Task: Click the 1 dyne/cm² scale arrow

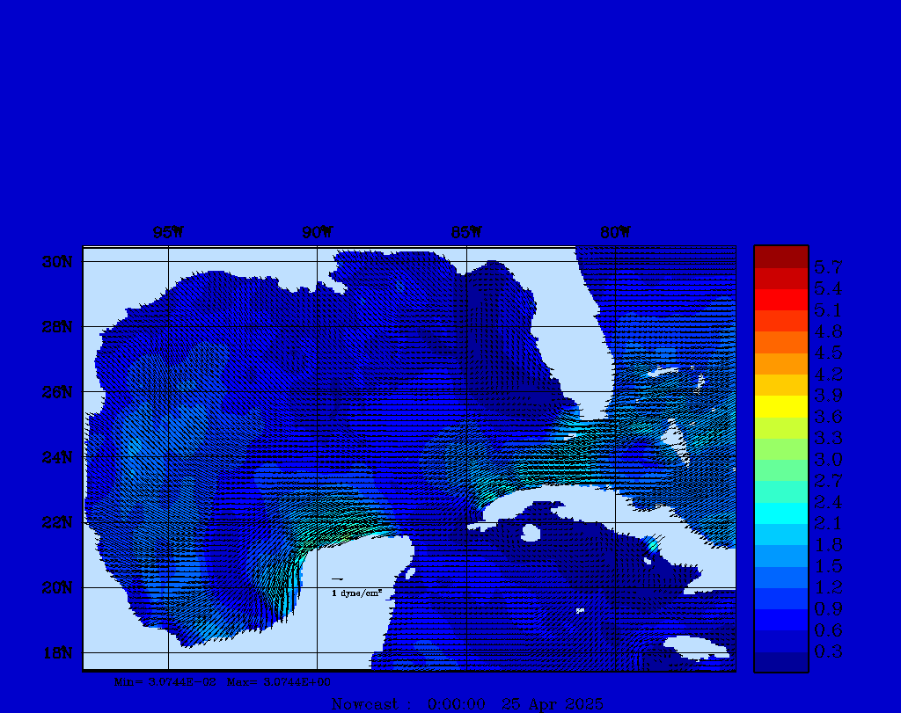Action: click(337, 579)
